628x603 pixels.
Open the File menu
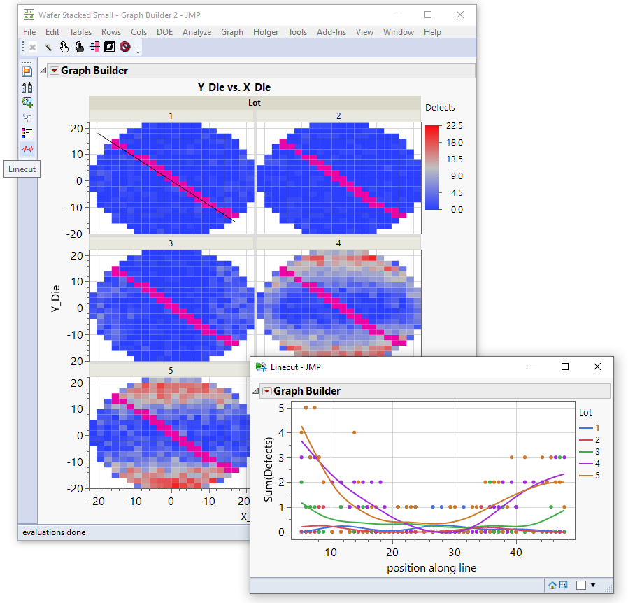(x=29, y=32)
